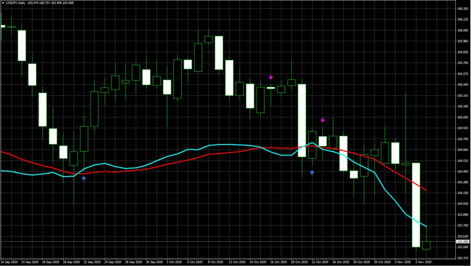This screenshot has width=471, height=266.
Task: Open the triangle menu beside USDJPY,Daily
Action: 3,3
